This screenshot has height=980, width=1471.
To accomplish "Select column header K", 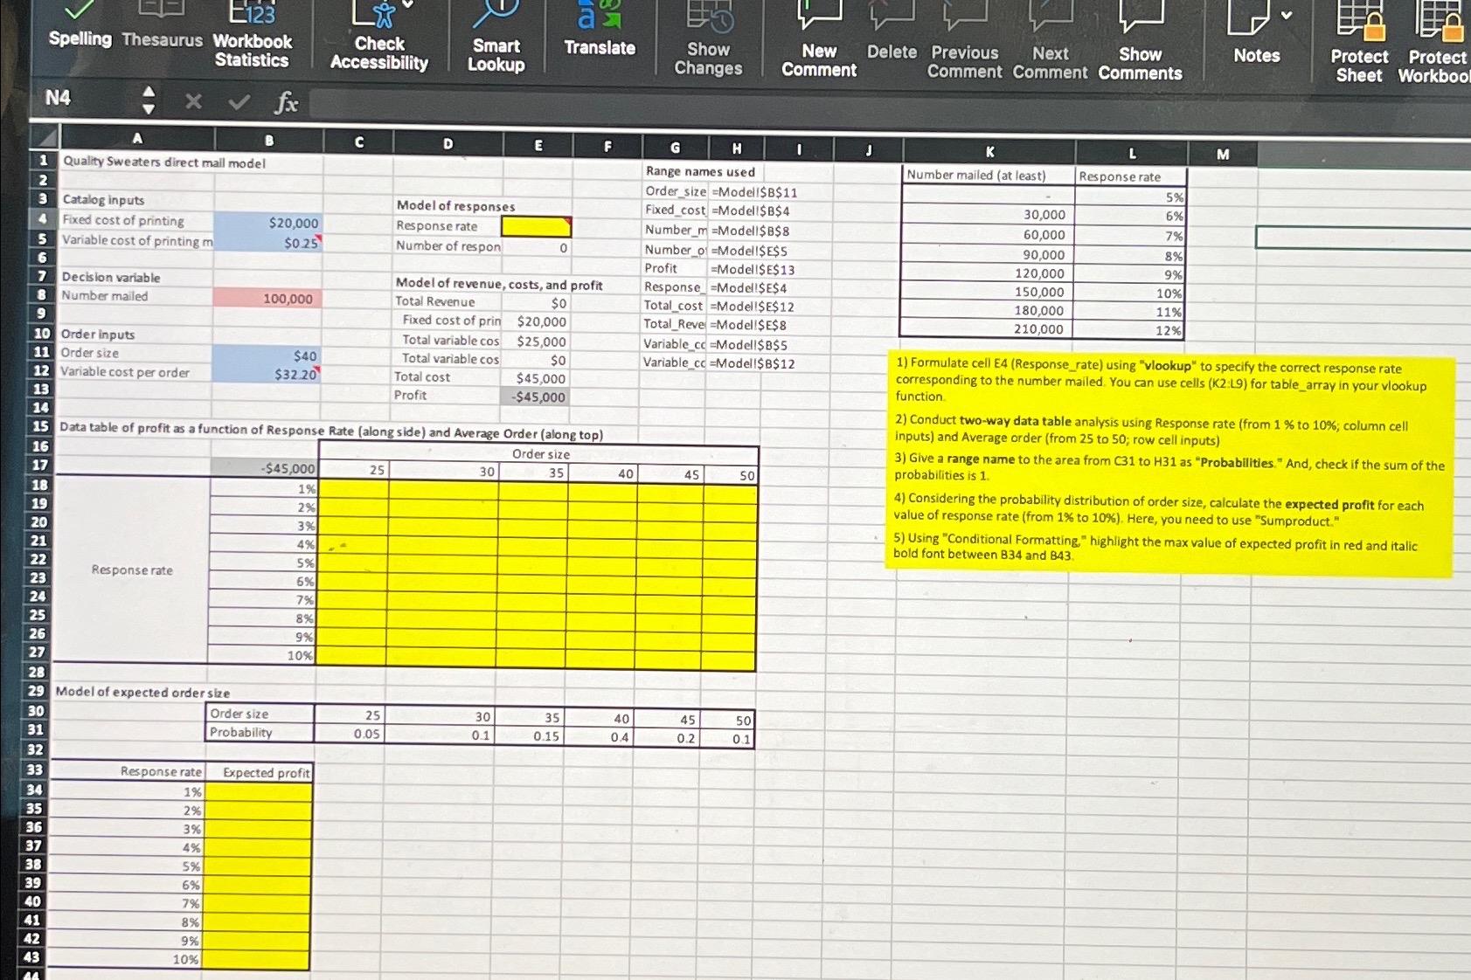I will (x=989, y=150).
